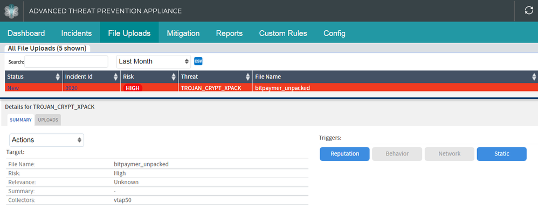The image size is (538, 211).
Task: Sort by File Name column arrows
Action: point(534,77)
